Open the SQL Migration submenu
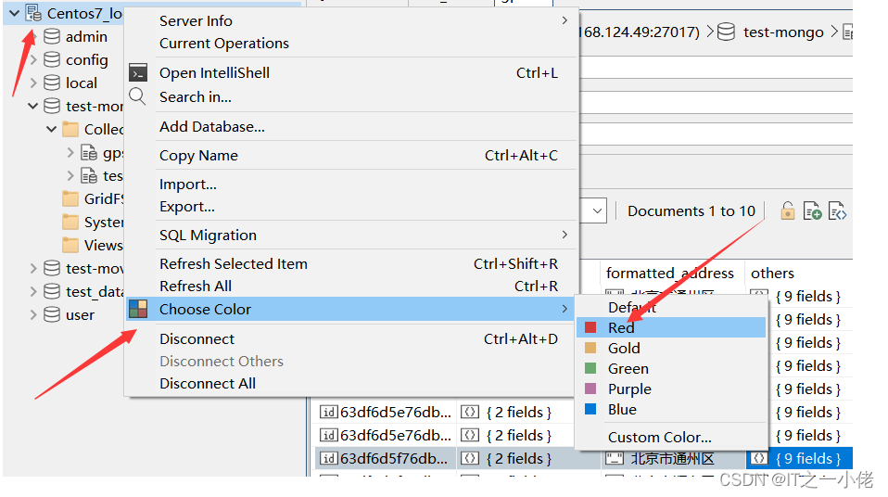Viewport: 888px width, 497px height. (x=350, y=236)
